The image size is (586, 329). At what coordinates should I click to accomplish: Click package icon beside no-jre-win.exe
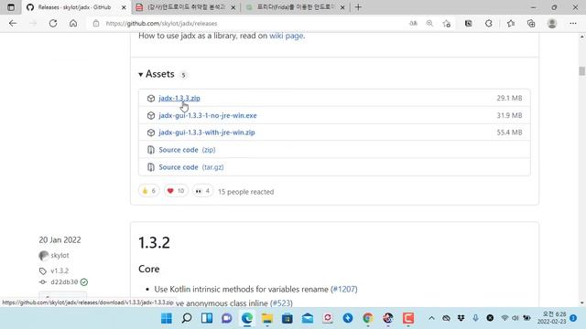pos(151,115)
